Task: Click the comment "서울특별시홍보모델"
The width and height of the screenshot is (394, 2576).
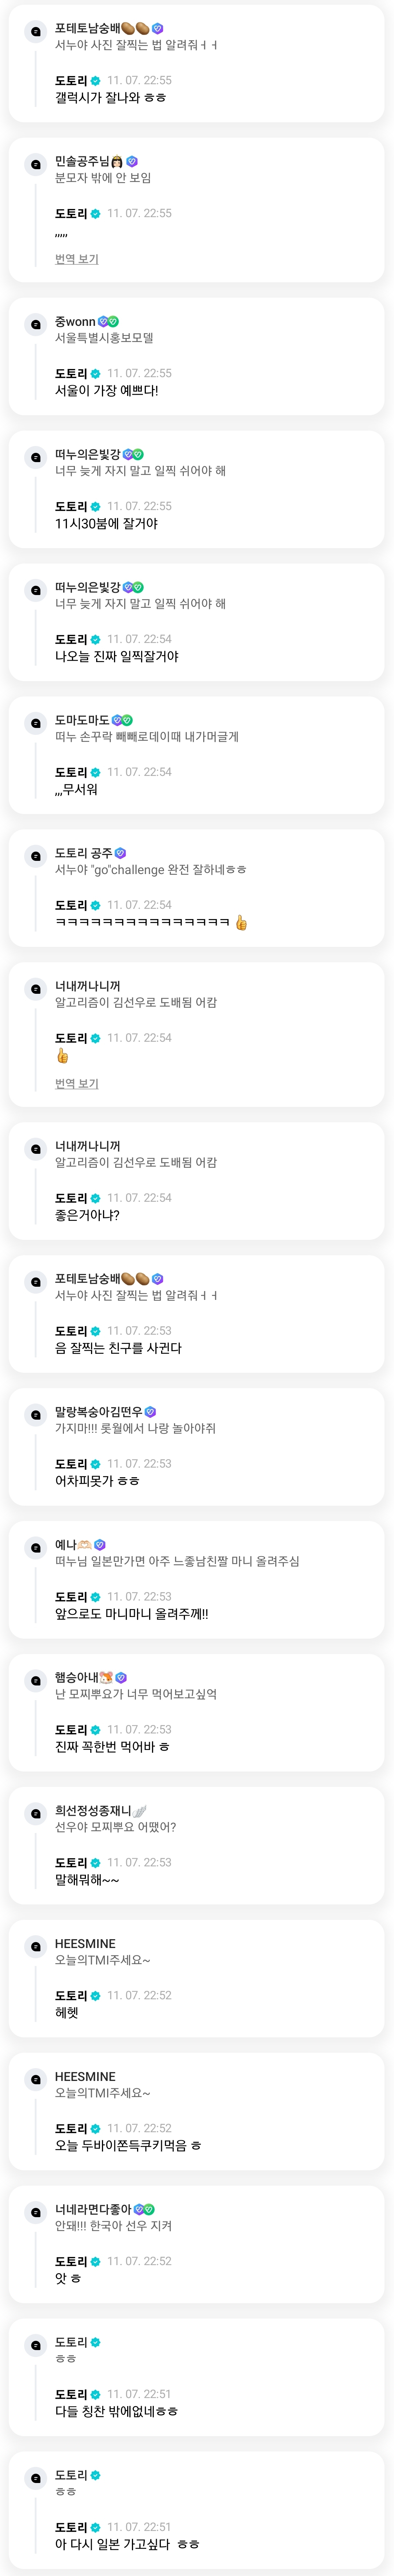Action: [104, 338]
